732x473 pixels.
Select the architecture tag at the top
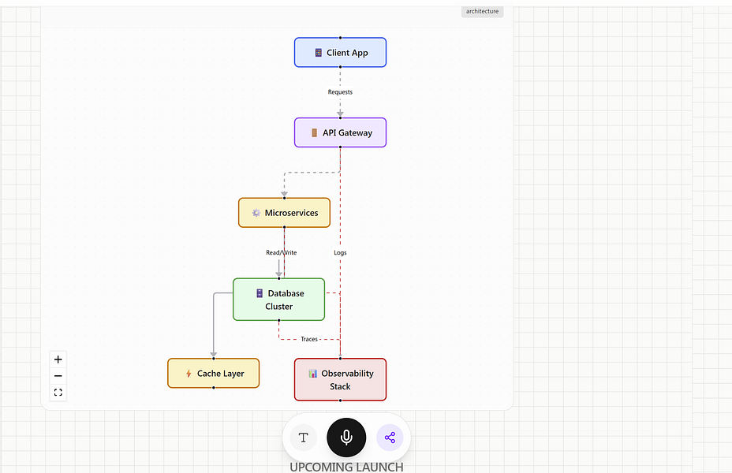coord(481,11)
